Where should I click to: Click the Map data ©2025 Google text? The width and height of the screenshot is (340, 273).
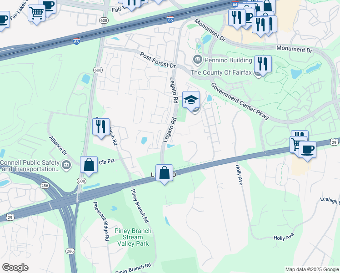point(312,270)
